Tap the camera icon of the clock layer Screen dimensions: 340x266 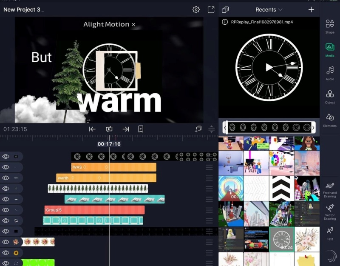(x=16, y=156)
